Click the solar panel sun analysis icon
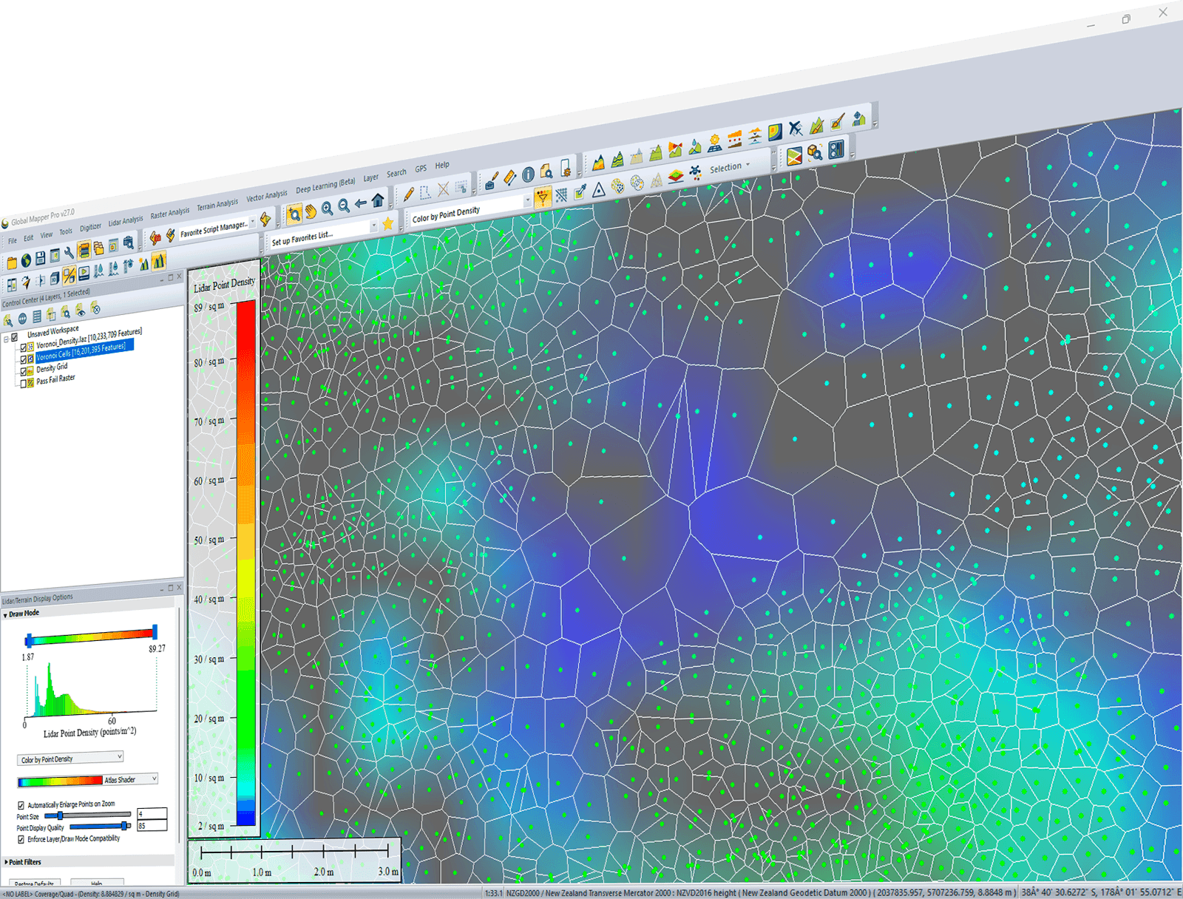This screenshot has height=899, width=1183. click(714, 142)
